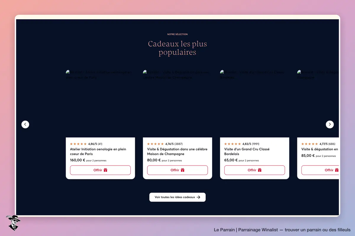The width and height of the screenshot is (355, 236).
Task: Open 'Visite & Dégustation dans une célèbre Maison de Champagne'
Action: click(177, 152)
